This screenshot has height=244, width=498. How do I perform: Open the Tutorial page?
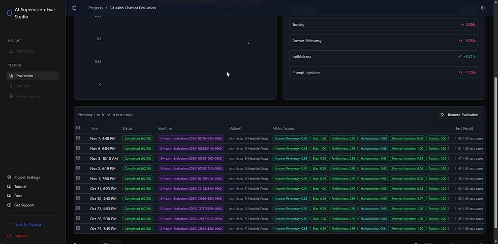20,187
